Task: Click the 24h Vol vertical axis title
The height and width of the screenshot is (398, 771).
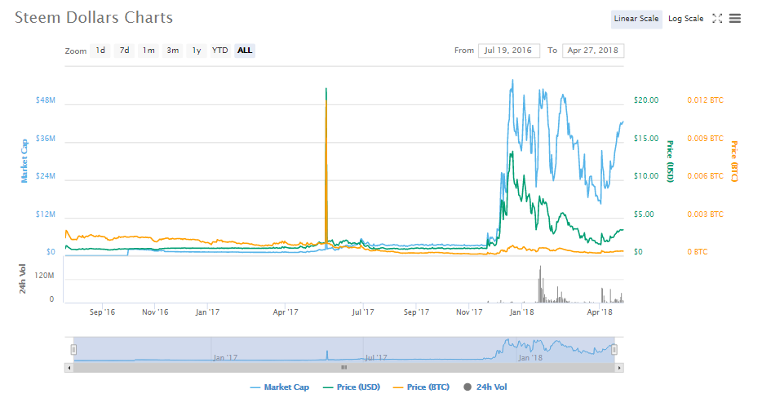Action: (x=23, y=279)
